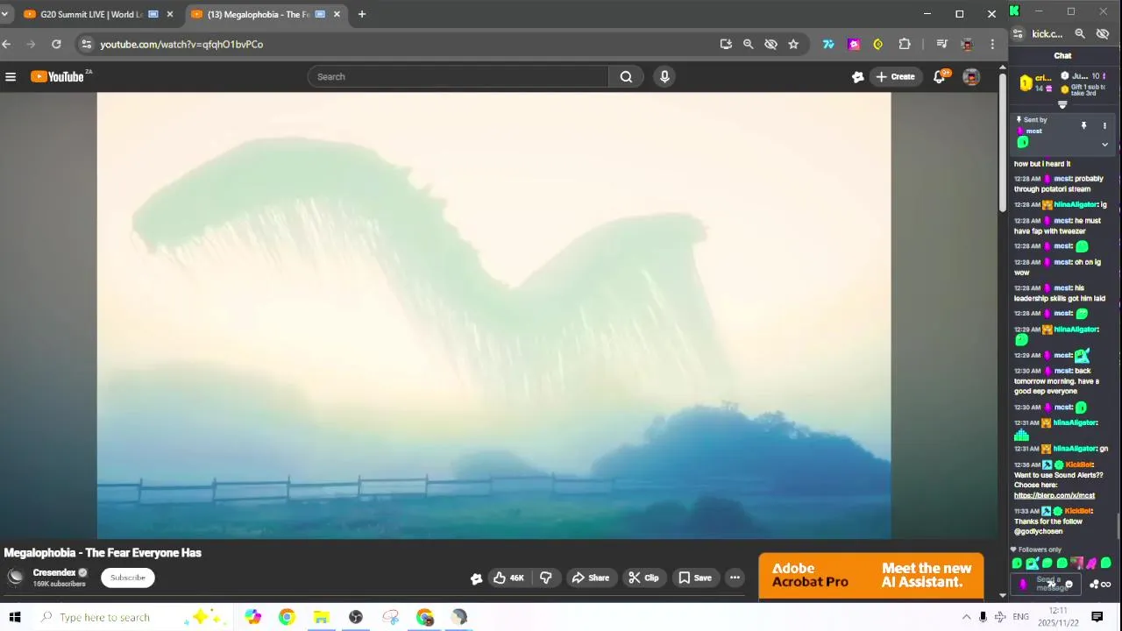Viewport: 1122px width, 631px height.
Task: Toggle the crossed-eye tracking protection icon
Action: tap(770, 44)
